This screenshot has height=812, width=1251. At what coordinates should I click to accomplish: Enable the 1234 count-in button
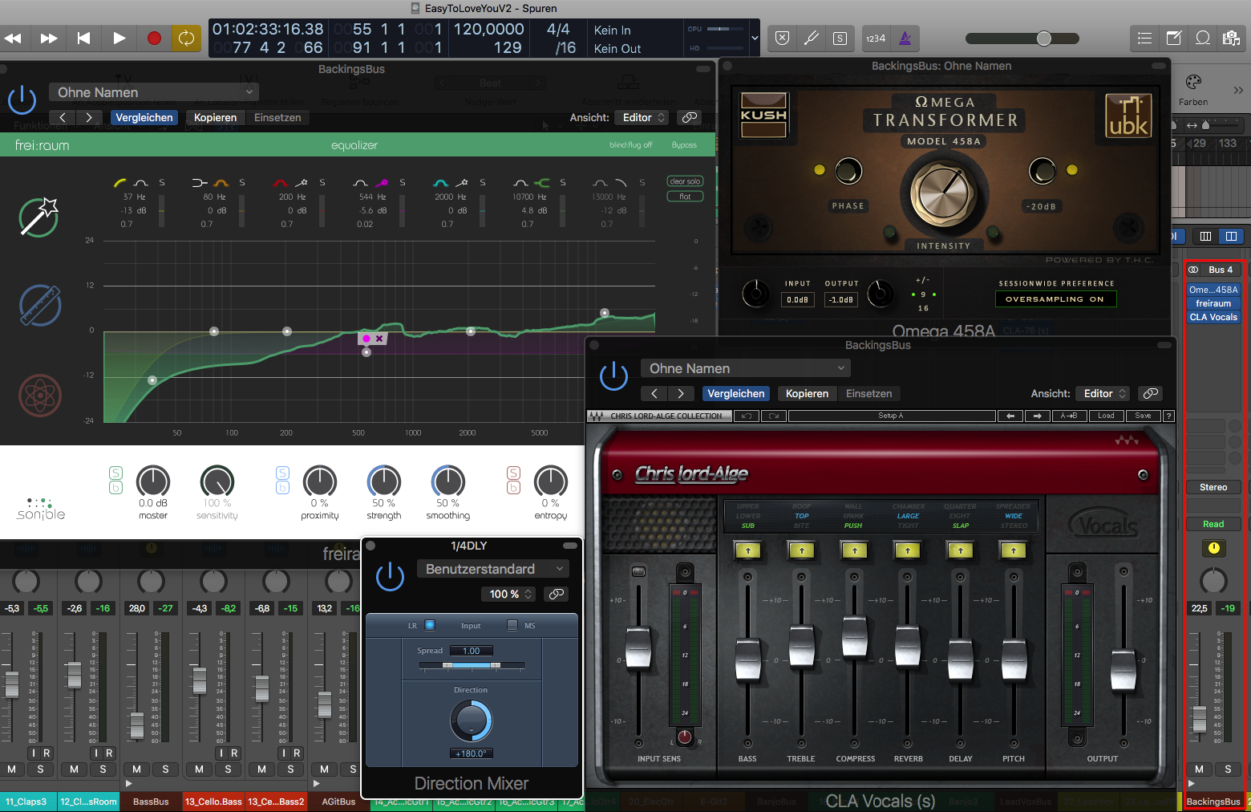(876, 38)
